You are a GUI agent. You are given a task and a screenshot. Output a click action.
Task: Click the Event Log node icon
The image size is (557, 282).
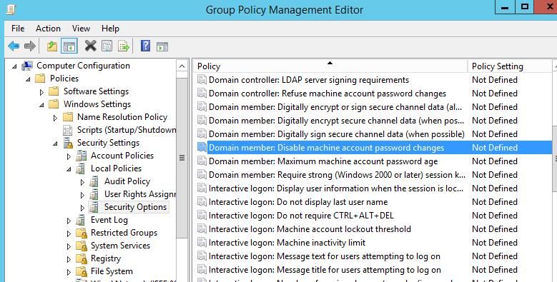point(81,220)
